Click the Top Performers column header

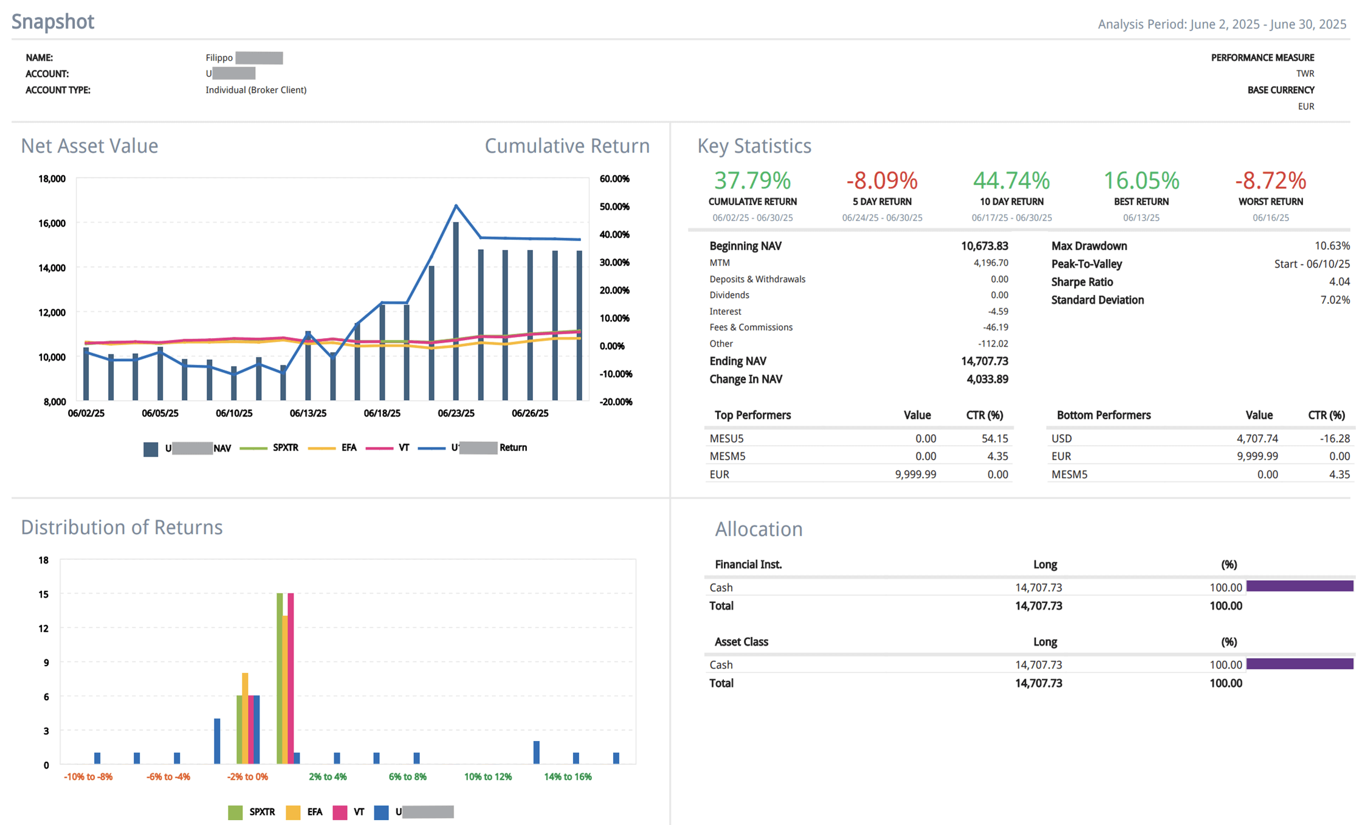coord(752,415)
